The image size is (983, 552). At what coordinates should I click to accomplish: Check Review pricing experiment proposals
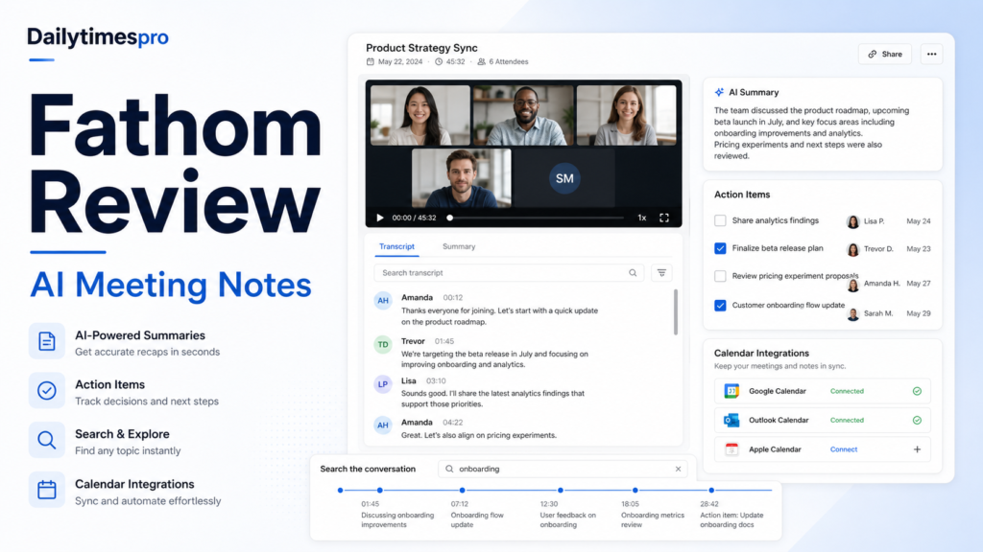(720, 276)
